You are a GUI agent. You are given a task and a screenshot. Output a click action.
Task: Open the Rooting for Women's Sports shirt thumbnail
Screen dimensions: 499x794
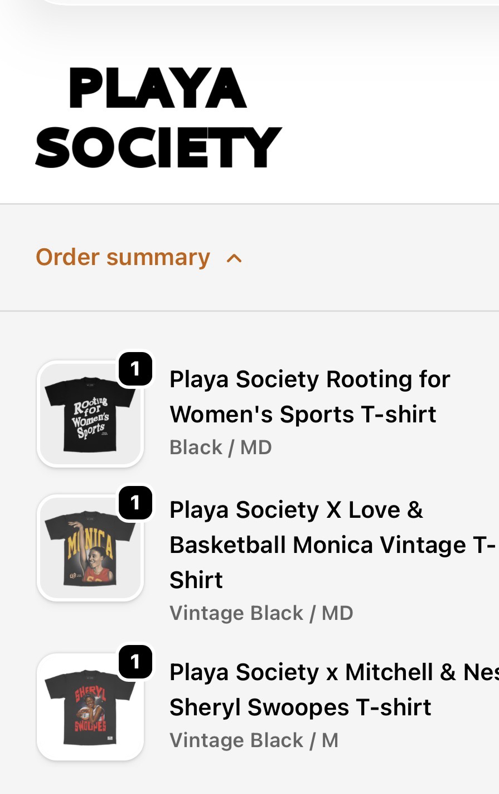90,414
